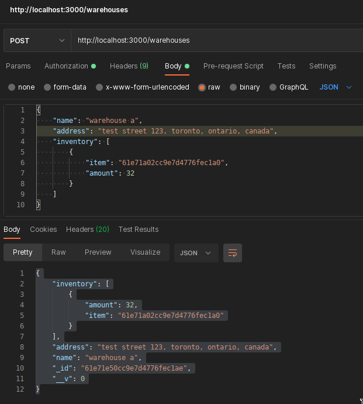Open the request Headers (9) tab
Screen dimensions: 363x404
[x=129, y=66]
